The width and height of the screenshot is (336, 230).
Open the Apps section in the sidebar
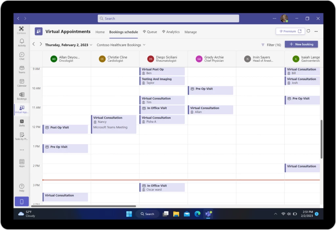point(22,163)
